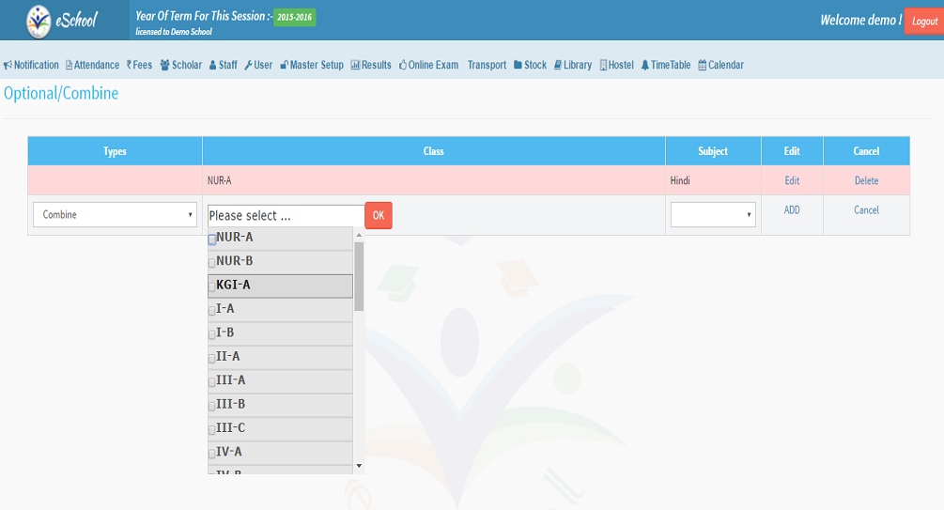Screen dimensions: 944x510
Task: Click the Calendar icon in navigation
Action: 702,66
